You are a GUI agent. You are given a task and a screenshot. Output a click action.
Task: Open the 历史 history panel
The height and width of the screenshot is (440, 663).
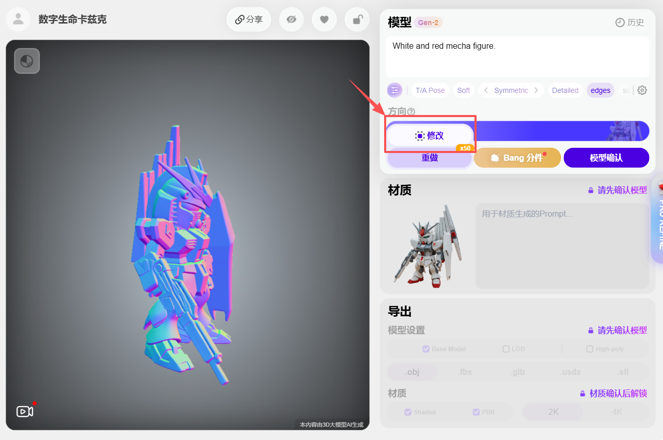pyautogui.click(x=629, y=22)
